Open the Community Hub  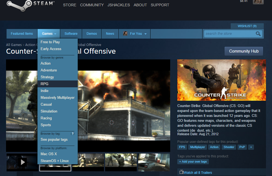pos(244,51)
